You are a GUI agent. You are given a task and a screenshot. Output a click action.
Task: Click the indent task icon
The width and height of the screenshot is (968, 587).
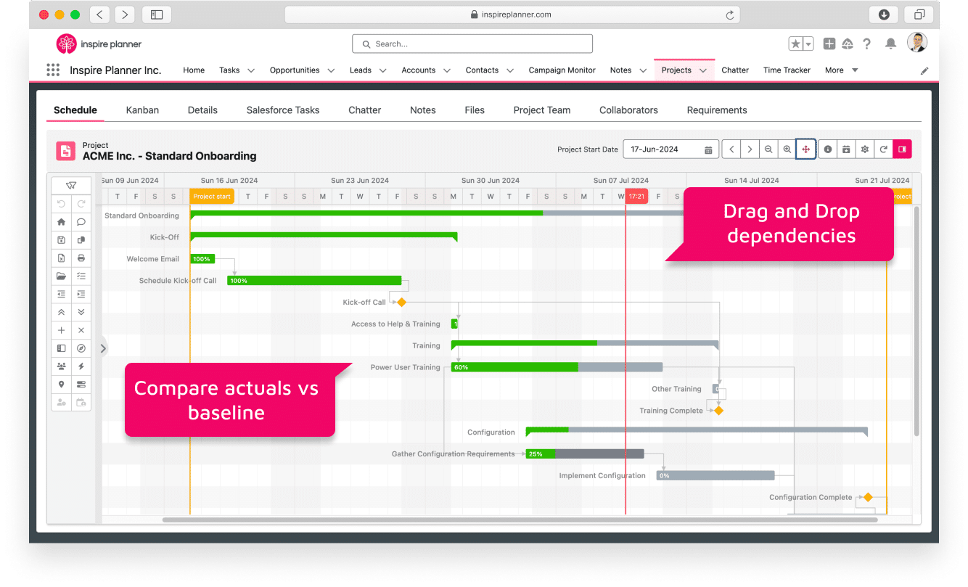click(x=81, y=294)
